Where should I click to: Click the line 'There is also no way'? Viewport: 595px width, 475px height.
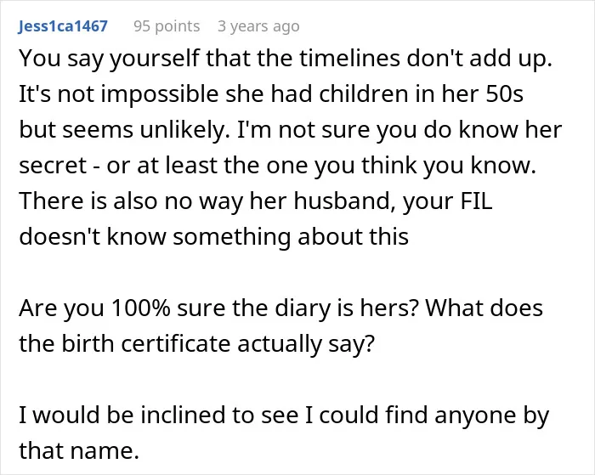pyautogui.click(x=256, y=201)
